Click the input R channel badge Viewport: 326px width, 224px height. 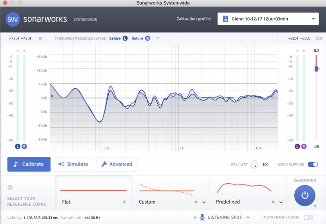point(24,146)
